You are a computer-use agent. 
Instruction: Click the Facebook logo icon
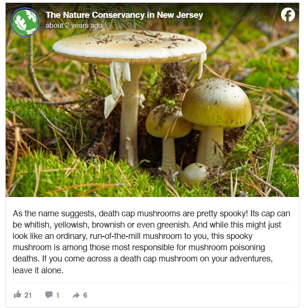point(288,15)
